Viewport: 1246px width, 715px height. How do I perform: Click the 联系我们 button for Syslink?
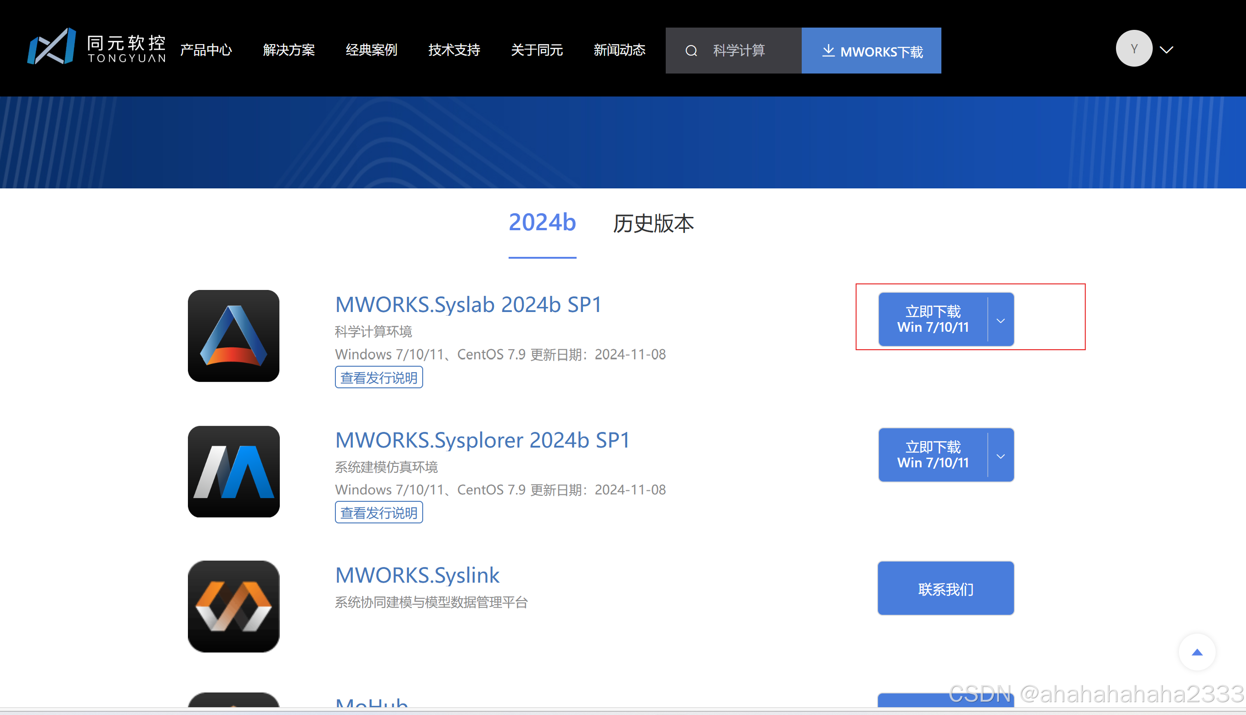pos(946,589)
